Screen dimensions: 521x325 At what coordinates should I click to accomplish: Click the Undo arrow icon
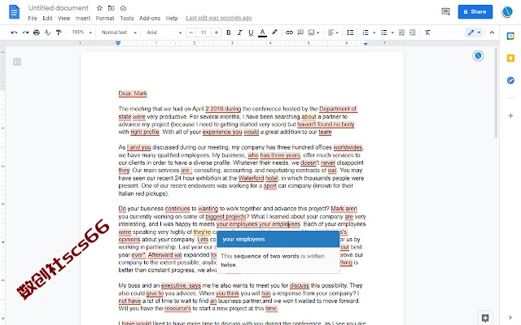point(14,32)
